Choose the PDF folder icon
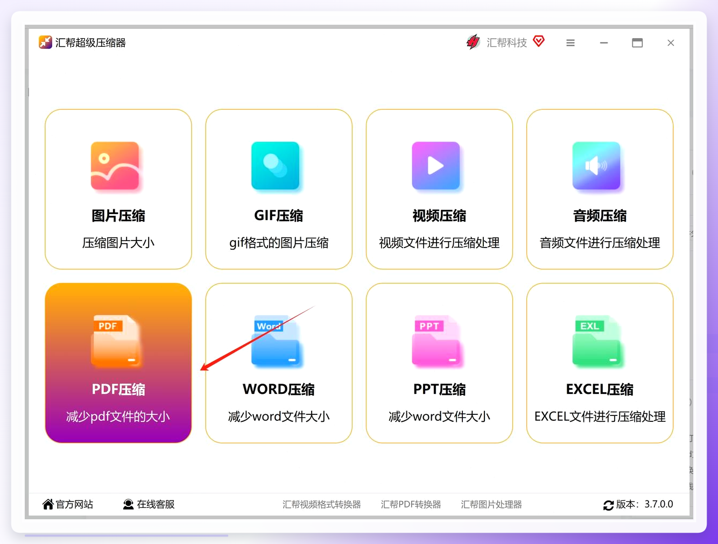This screenshot has width=718, height=544. (116, 341)
